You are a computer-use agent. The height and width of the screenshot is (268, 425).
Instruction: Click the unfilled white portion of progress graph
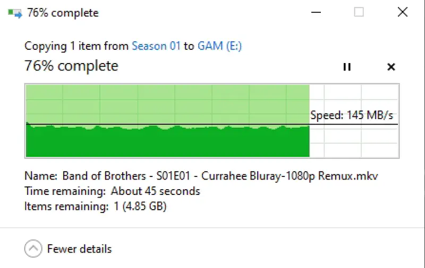353,143
